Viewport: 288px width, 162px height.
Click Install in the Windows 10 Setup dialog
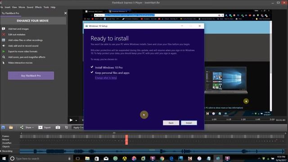189,123
